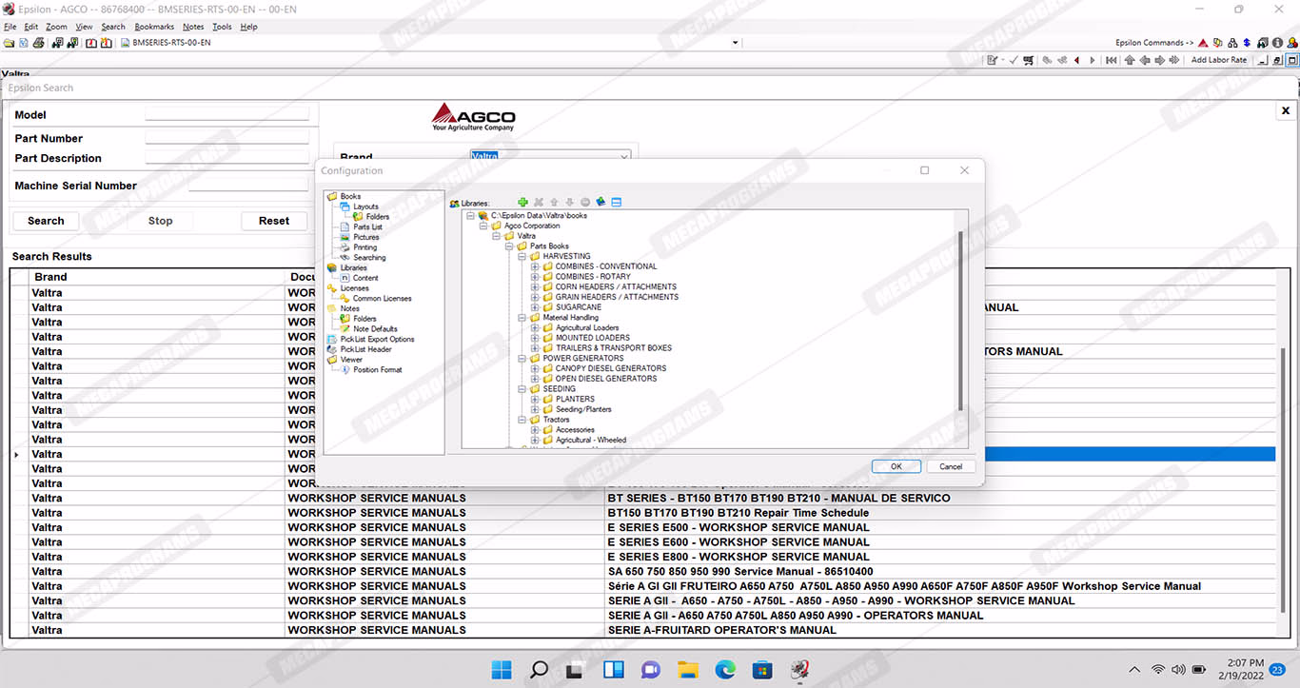This screenshot has width=1300, height=688.
Task: Open the Tools menu
Action: (222, 27)
